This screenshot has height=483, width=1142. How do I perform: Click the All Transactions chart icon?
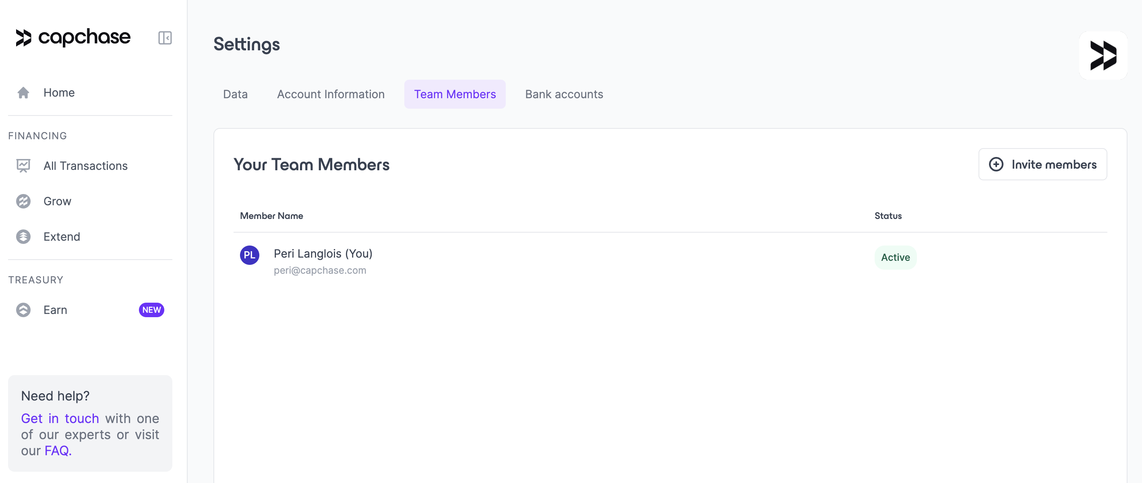point(23,166)
